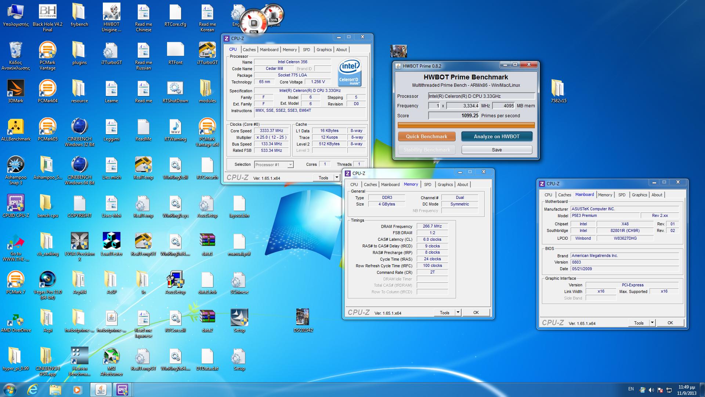Click Analyze on HWBOT button
Viewport: 705px width, 397px height.
(x=496, y=136)
